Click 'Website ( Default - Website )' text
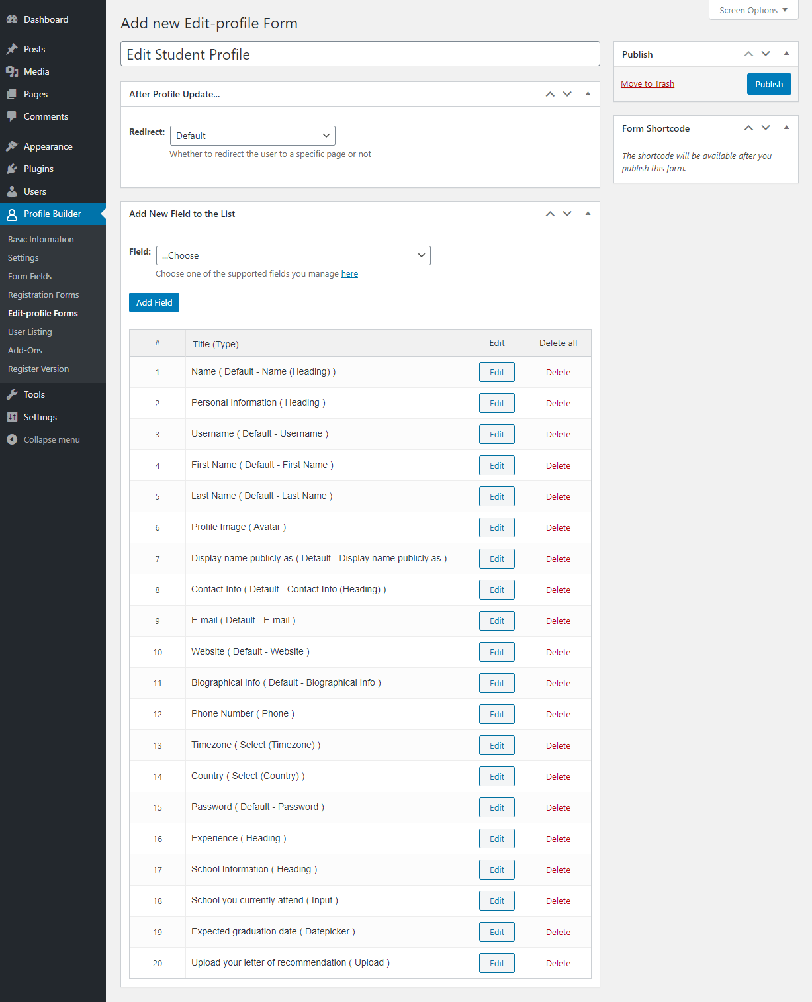Screen dimensions: 812x1002 (x=250, y=651)
